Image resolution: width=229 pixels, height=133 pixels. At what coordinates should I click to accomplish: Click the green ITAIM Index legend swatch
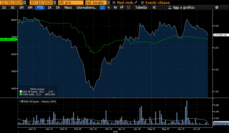[x=21, y=94]
